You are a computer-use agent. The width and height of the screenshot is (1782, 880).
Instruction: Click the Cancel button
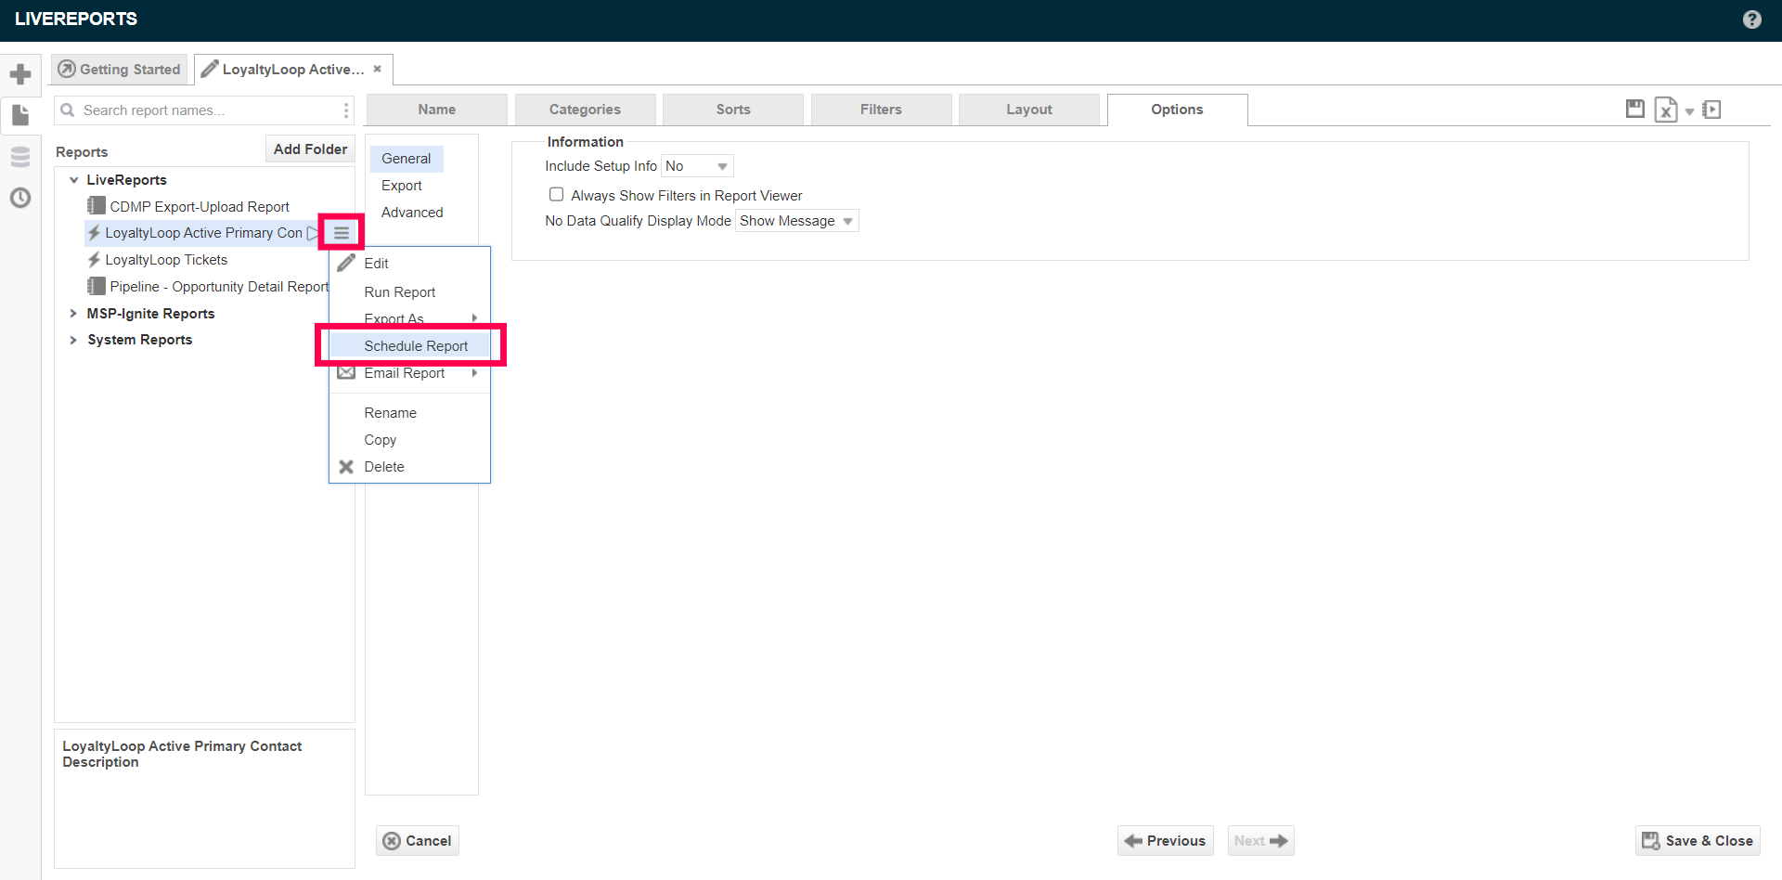(x=418, y=841)
